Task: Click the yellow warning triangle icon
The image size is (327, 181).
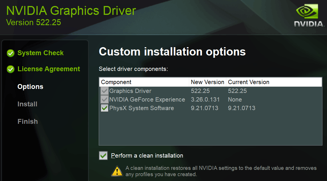Action: [x=117, y=171]
